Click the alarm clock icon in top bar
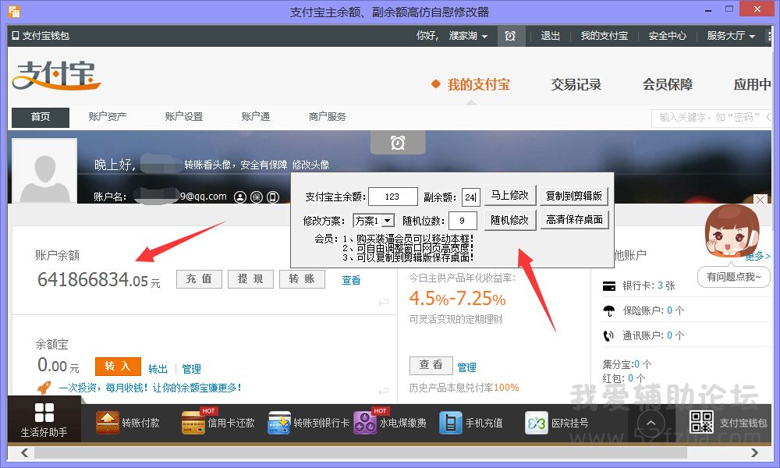 tap(510, 36)
